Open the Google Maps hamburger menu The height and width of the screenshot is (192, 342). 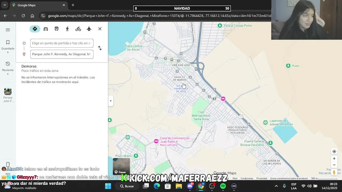(8, 30)
